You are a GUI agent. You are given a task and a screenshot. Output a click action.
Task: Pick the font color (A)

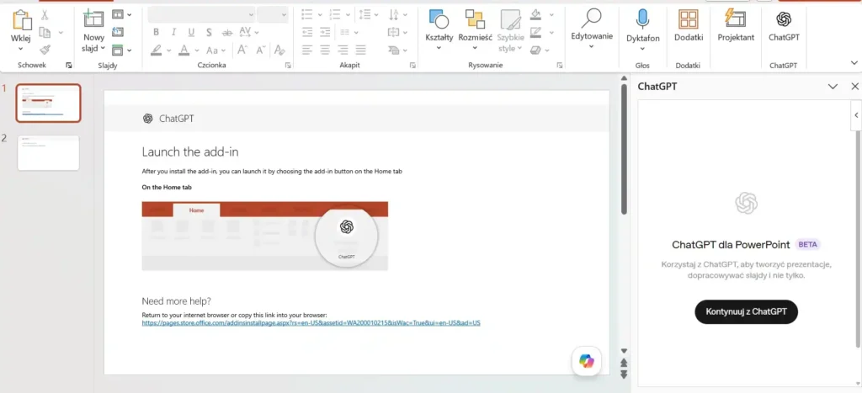(x=184, y=50)
